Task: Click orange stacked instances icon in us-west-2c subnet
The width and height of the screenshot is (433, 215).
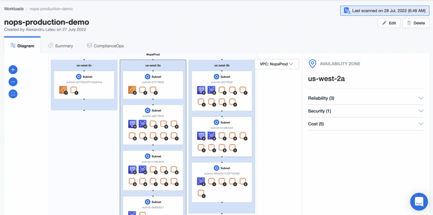Action: pyautogui.click(x=63, y=90)
